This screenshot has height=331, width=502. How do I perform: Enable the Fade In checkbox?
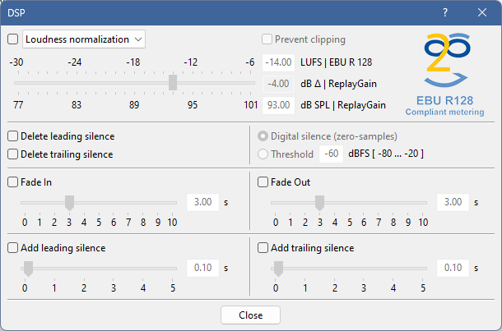pos(12,182)
